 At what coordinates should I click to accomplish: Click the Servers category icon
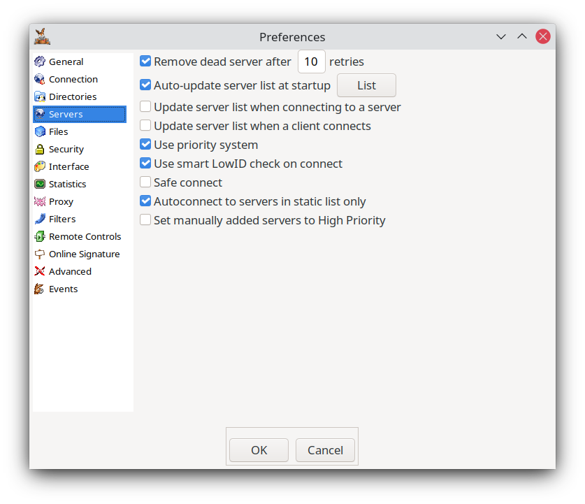point(40,114)
